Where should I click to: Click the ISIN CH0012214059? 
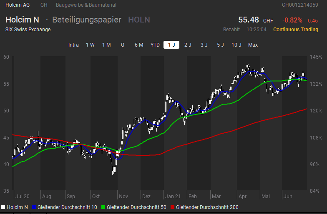pos(300,5)
